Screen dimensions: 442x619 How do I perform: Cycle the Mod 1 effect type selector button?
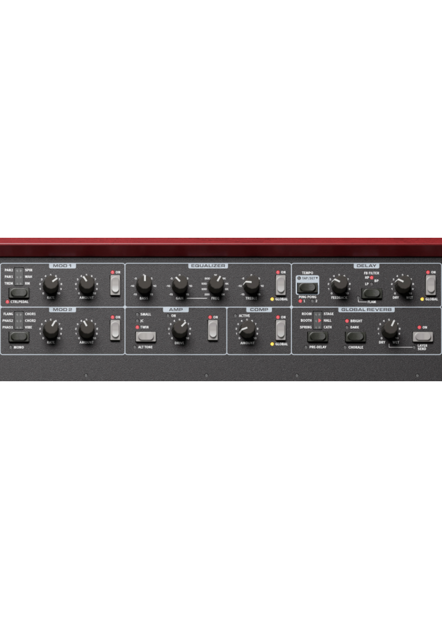pos(19,294)
